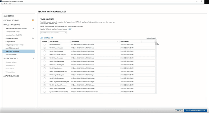This screenshot has height=113, width=209.
Task: Select the Win32.Virus.Elerad.yara row name
Action: pyautogui.click(x=56, y=58)
